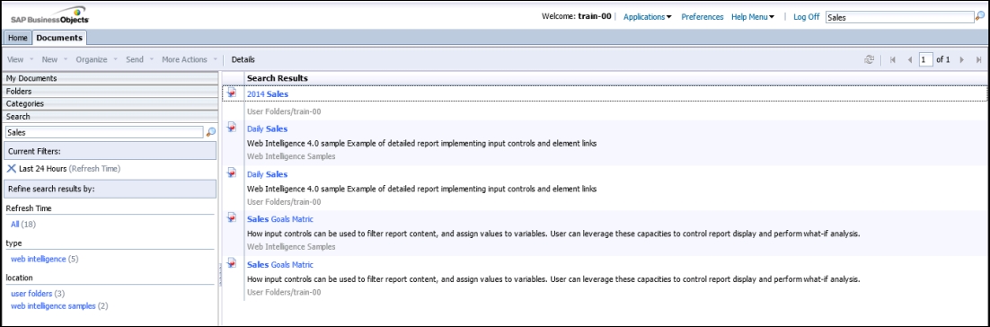Click the Log Off link
The image size is (990, 327).
point(806,17)
